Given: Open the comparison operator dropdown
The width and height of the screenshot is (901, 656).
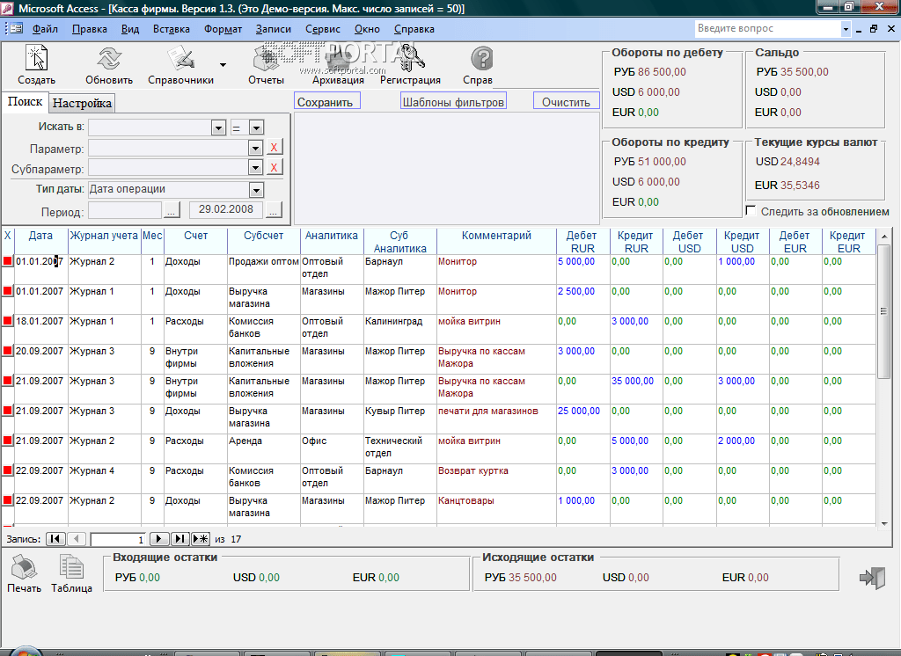Looking at the screenshot, I should [x=256, y=128].
